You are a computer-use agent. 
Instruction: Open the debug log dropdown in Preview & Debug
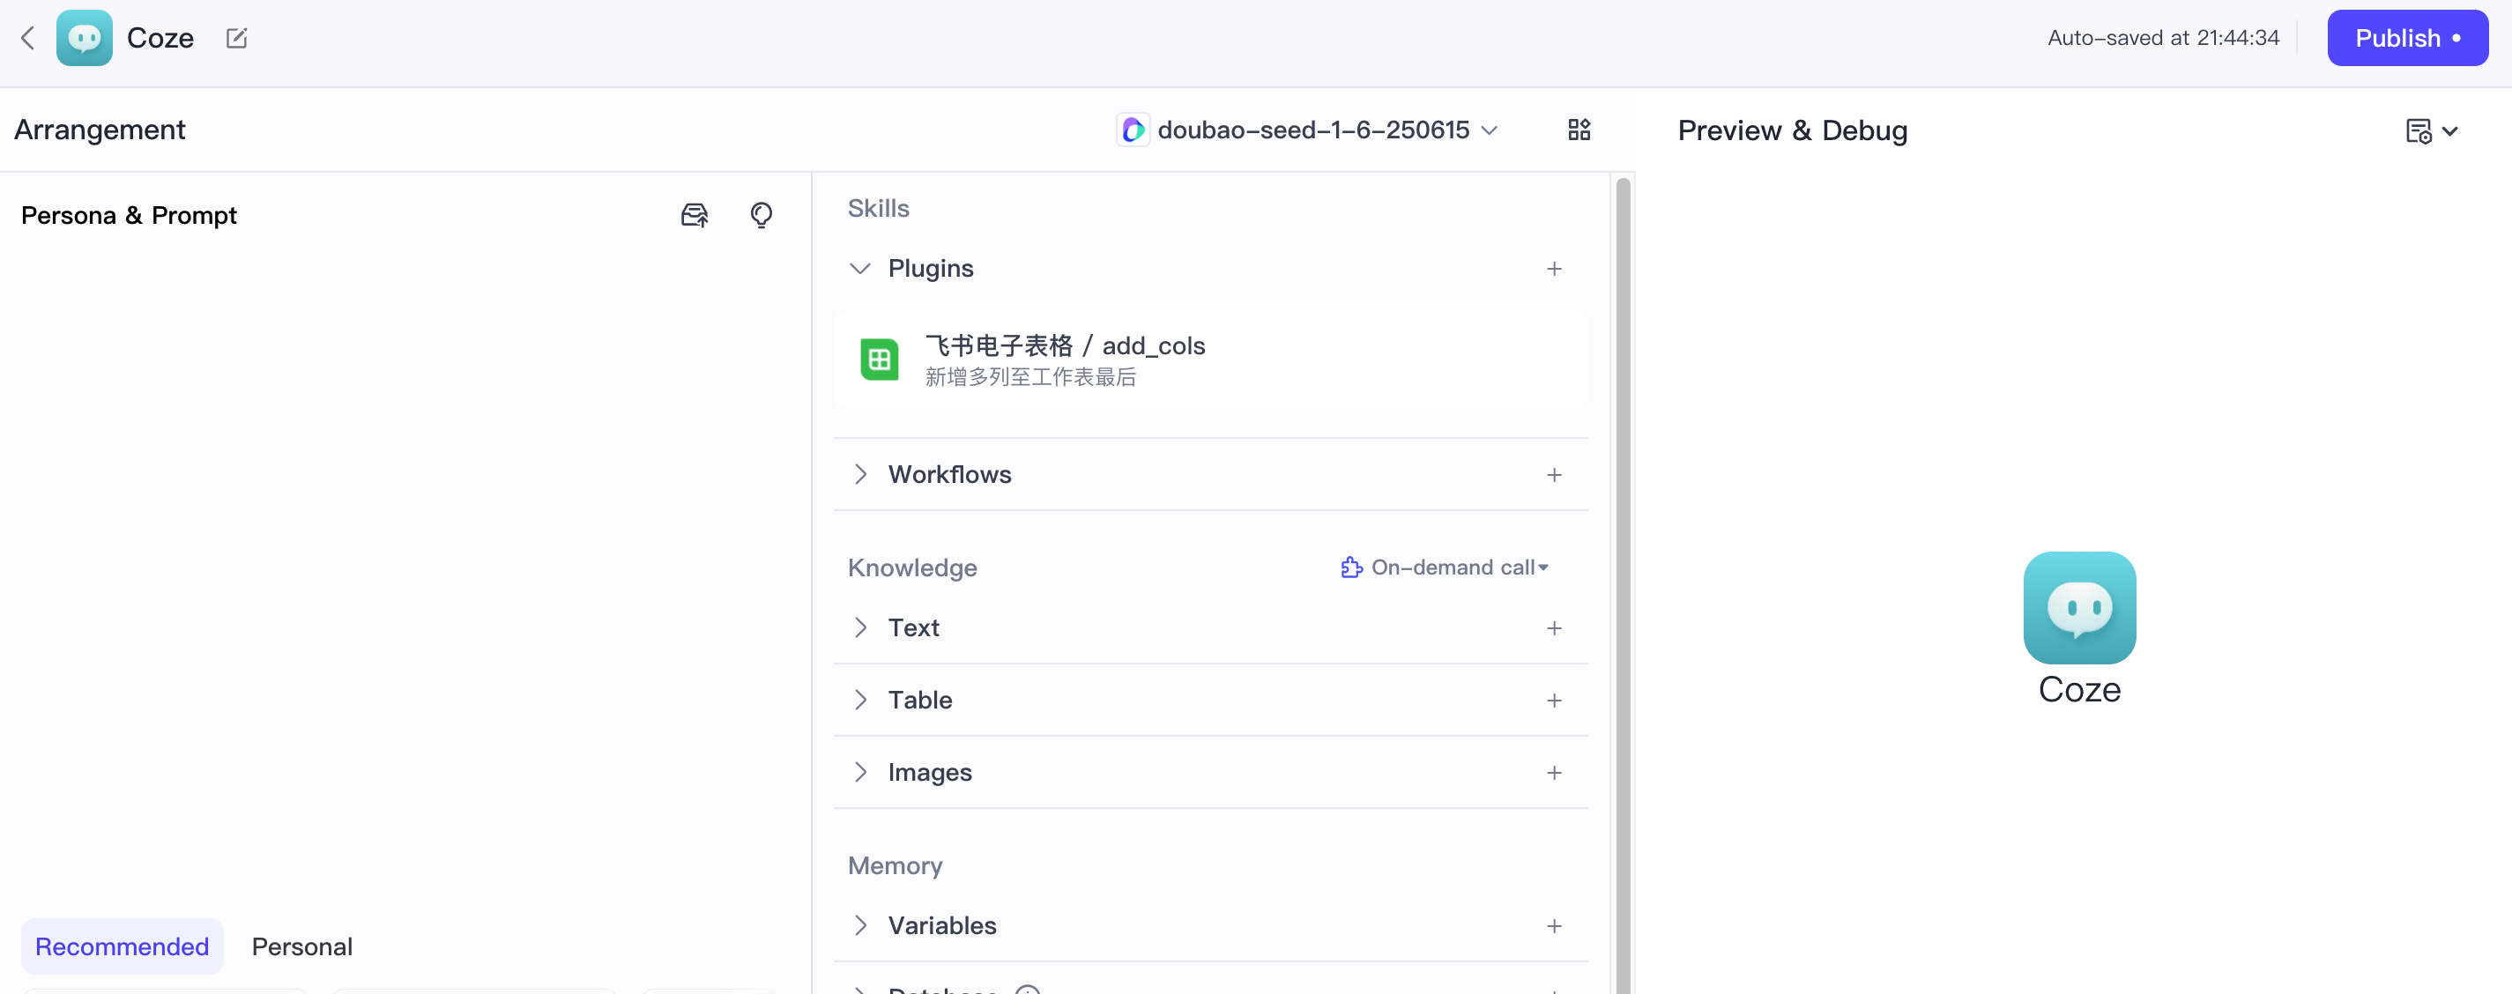[x=2431, y=130]
